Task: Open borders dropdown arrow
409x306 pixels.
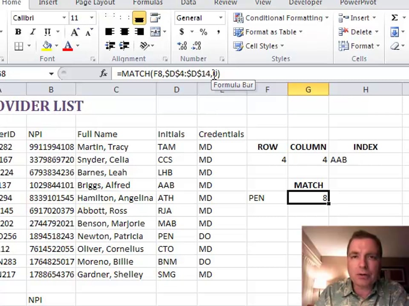Action: point(29,46)
